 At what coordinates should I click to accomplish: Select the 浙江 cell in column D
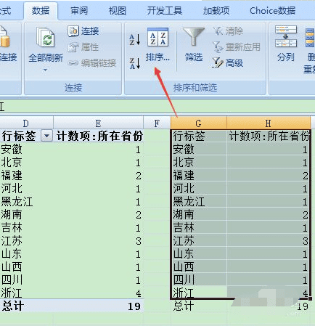point(27,293)
